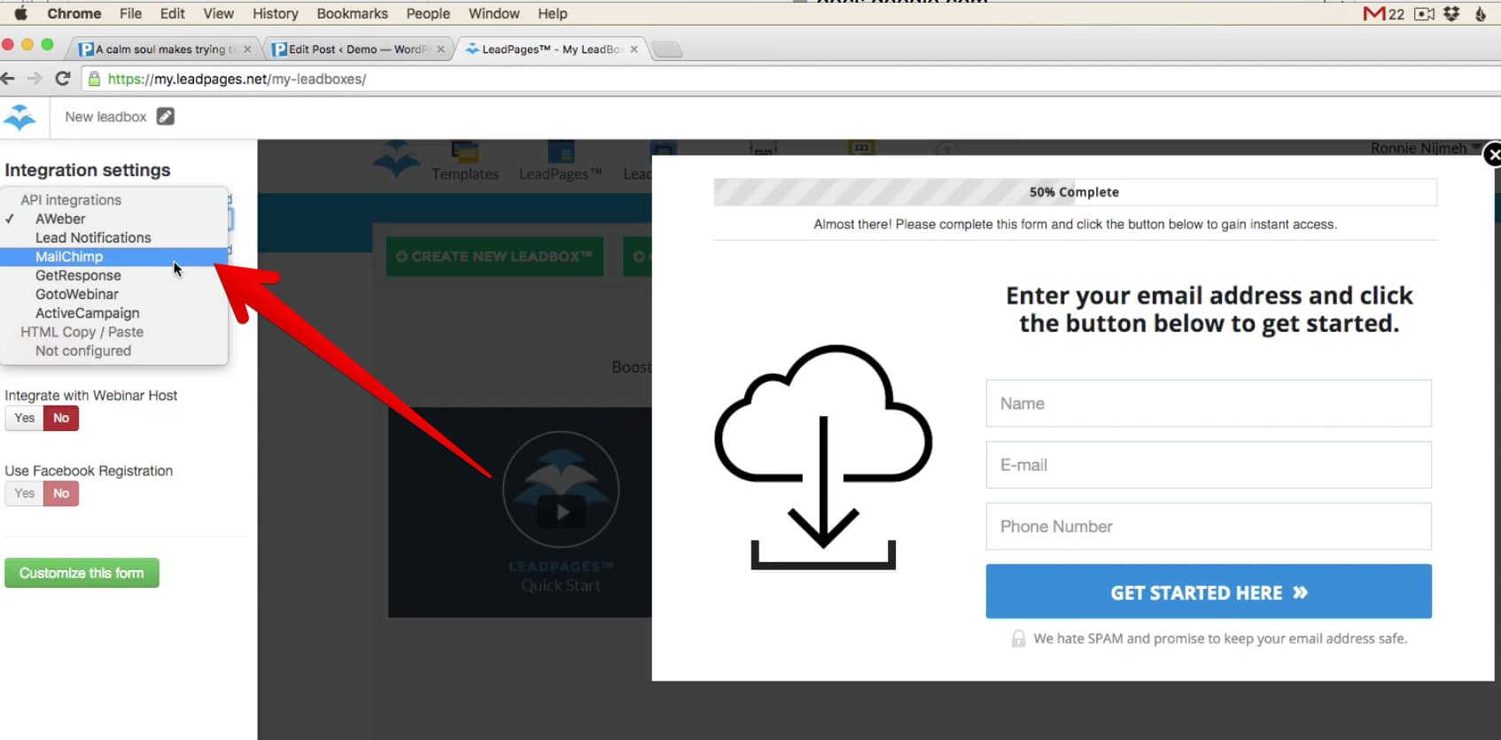Go back in Chrome browser
The image size is (1501, 740).
8,79
